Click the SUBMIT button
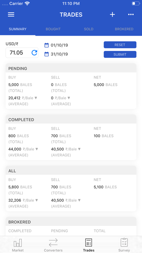142x253 pixels. point(120,55)
